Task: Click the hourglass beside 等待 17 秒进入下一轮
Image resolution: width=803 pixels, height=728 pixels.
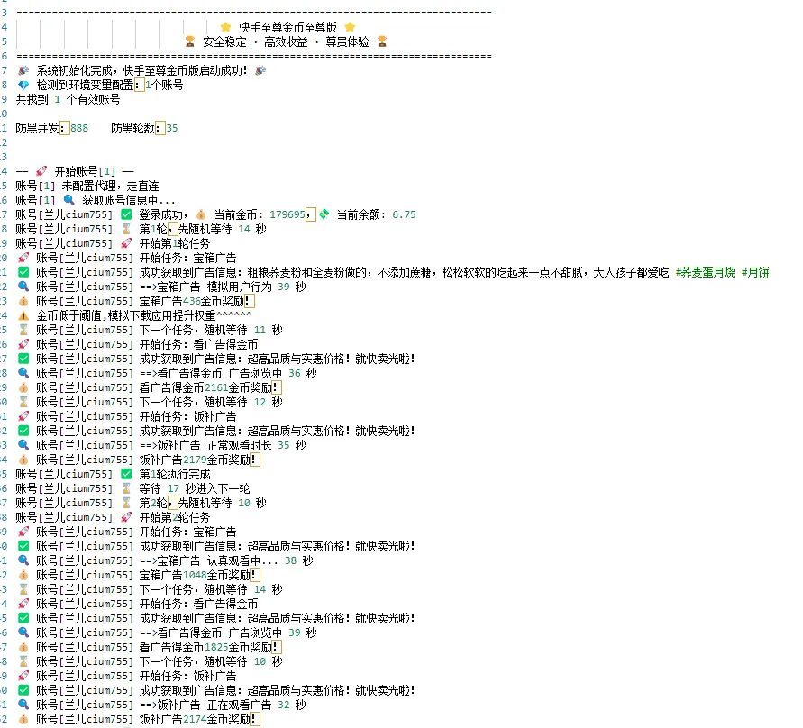Action: point(126,488)
